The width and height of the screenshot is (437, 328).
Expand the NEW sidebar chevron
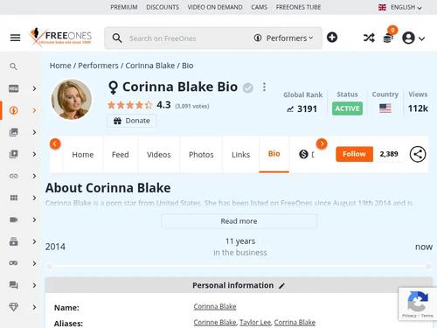(x=34, y=88)
